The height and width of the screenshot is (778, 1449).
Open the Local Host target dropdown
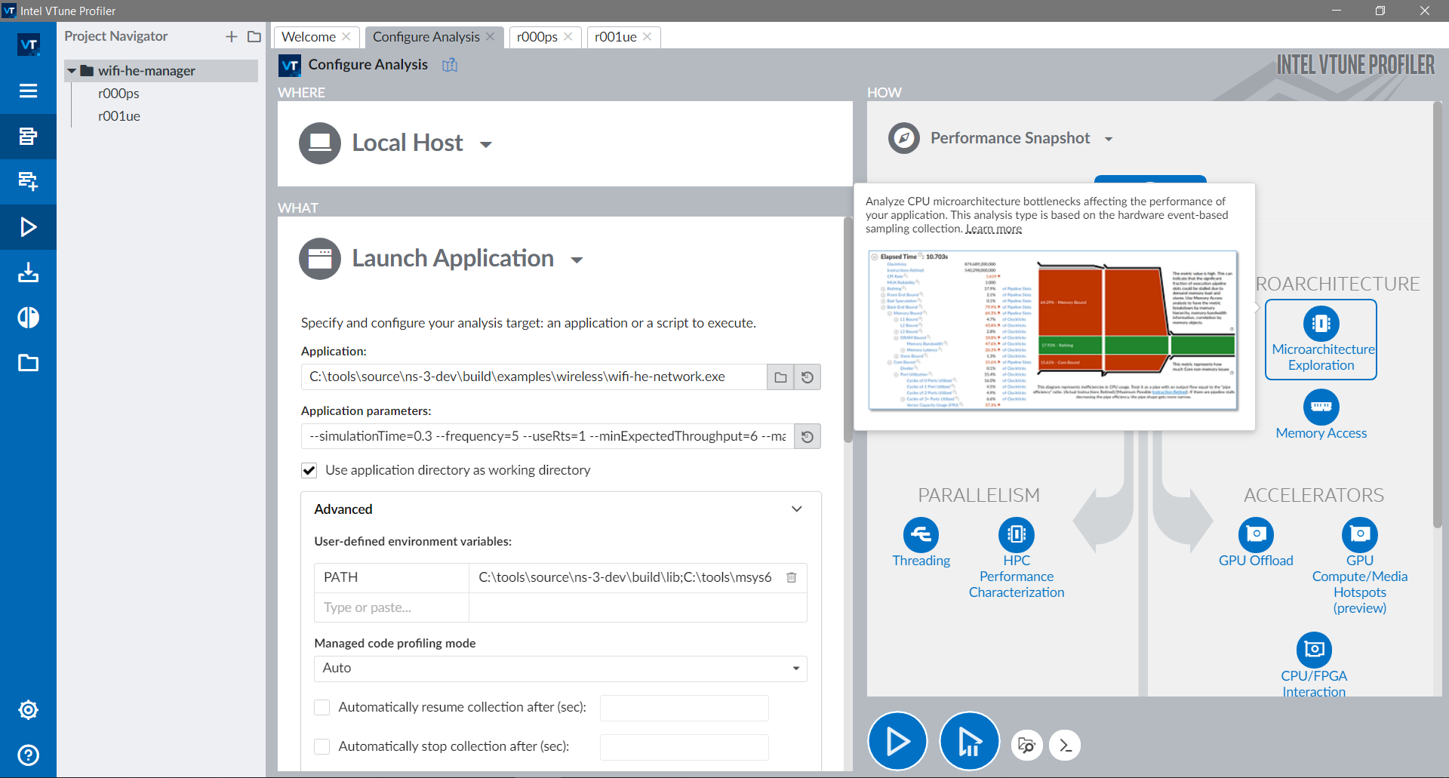click(x=486, y=144)
